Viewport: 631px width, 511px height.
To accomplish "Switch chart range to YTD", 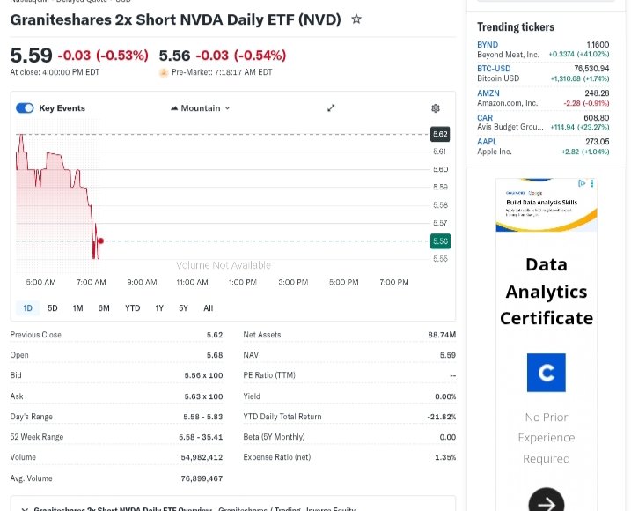I will (x=132, y=308).
